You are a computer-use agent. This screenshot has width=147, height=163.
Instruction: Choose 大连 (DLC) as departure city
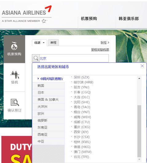point(81,97)
